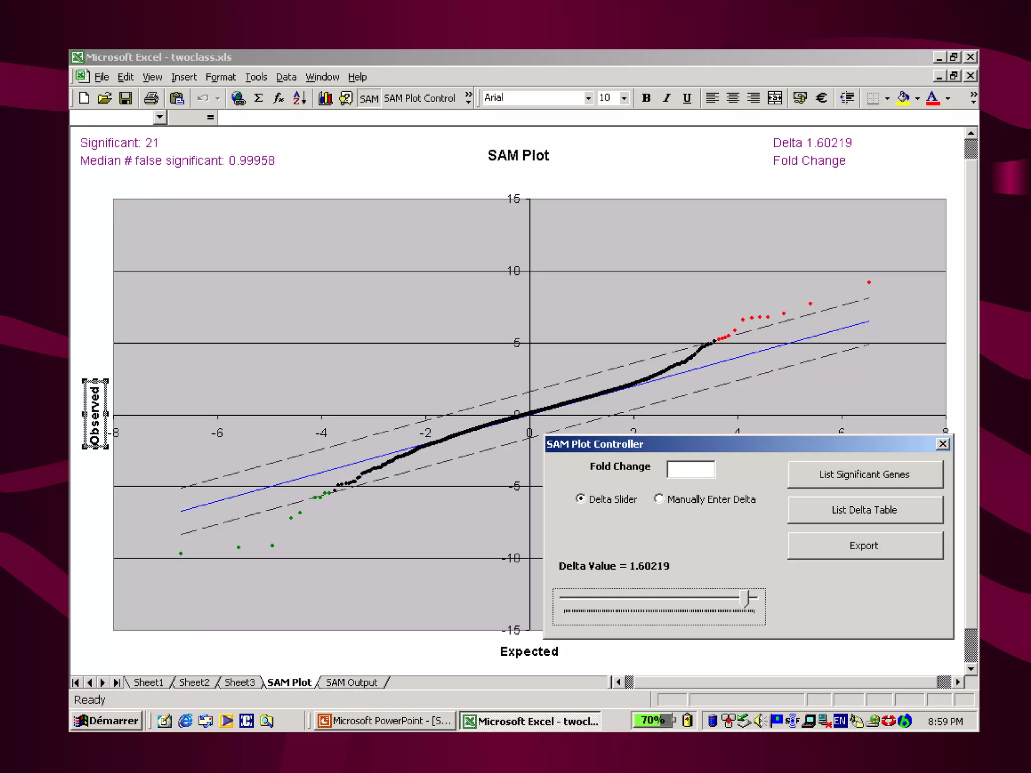Select Manually Enter Delta radio button
This screenshot has height=773, width=1031.
point(658,498)
